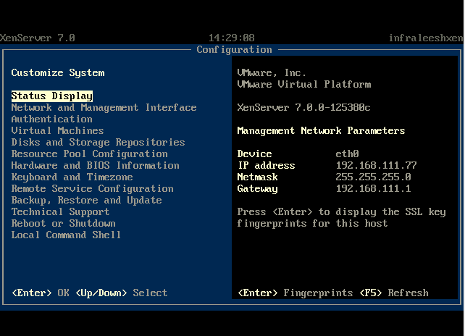The image size is (465, 336).
Task: Click the VMware, Inc. line
Action: pos(272,73)
